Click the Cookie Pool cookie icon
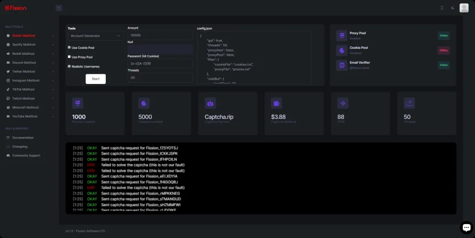The image size is (475, 238). [342, 50]
